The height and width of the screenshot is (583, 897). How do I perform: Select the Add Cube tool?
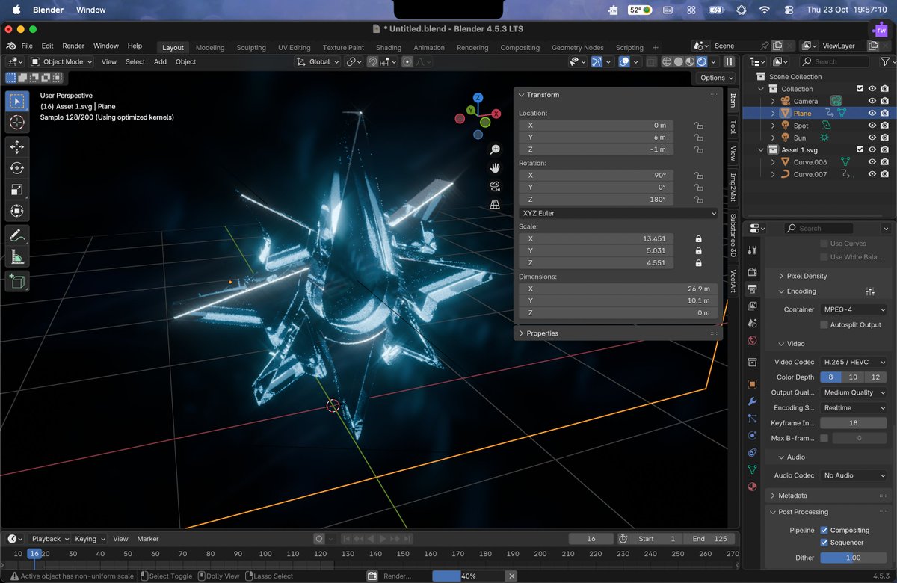(x=17, y=282)
